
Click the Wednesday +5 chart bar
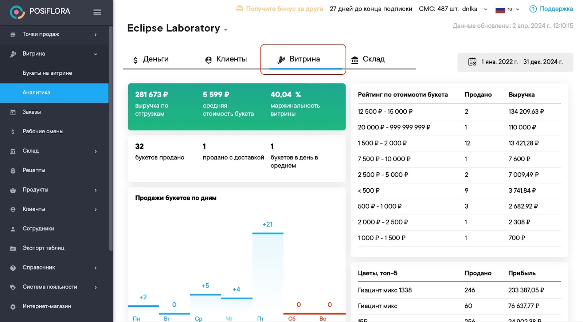coord(206,303)
